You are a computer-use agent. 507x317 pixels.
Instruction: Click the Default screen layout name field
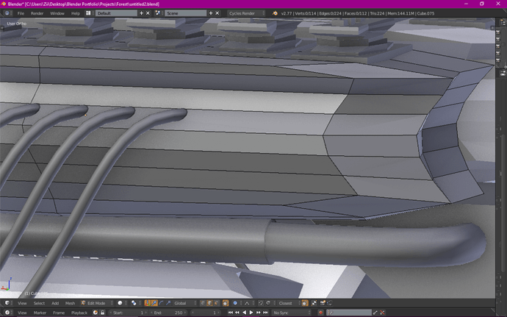pyautogui.click(x=115, y=13)
